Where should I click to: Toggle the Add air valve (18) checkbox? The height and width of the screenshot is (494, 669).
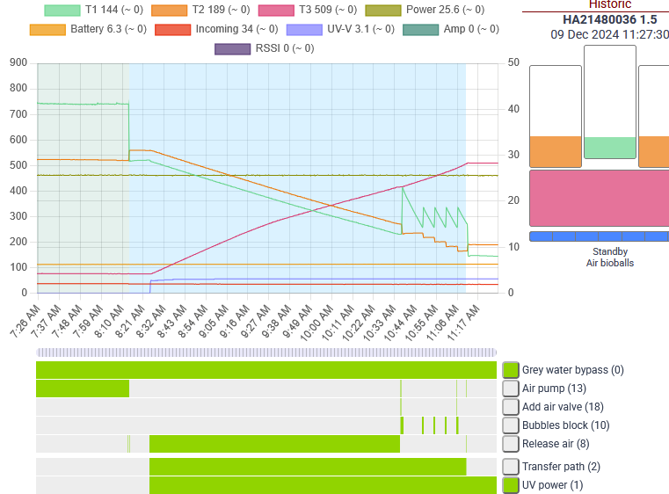[511, 407]
